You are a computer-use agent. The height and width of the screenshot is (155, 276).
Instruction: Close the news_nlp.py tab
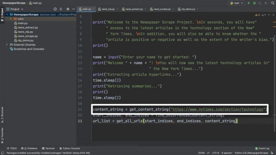pyautogui.click(x=117, y=9)
